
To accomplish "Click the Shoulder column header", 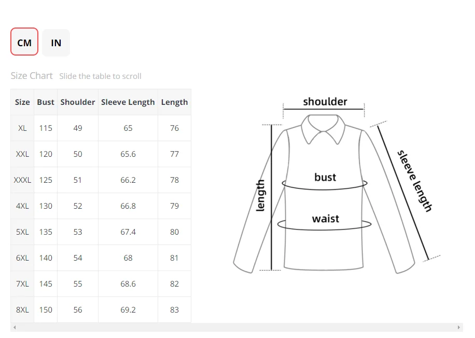I will pos(78,102).
